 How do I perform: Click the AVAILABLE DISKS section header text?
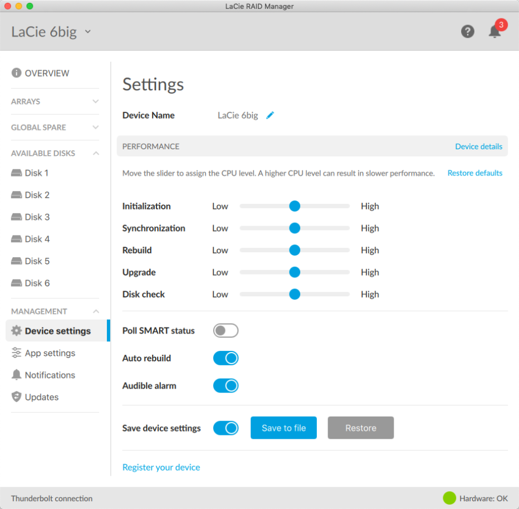point(43,153)
